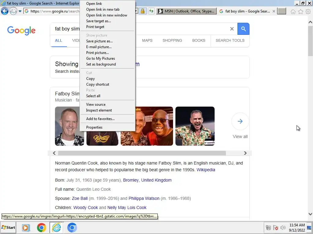The width and height of the screenshot is (313, 234).
Task: Open SEARCH TOOLS
Action: pos(230,41)
